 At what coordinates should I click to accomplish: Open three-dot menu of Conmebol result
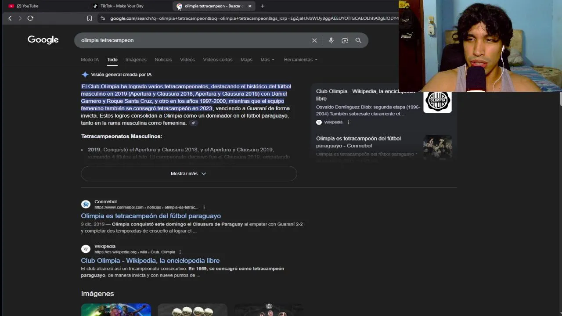click(x=204, y=207)
